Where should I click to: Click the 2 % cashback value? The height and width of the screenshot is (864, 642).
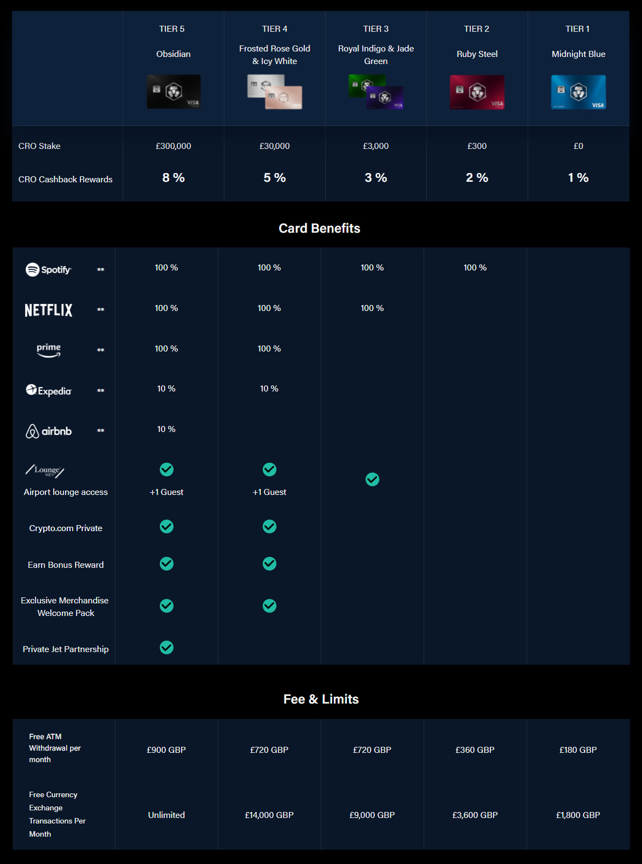pyautogui.click(x=477, y=178)
